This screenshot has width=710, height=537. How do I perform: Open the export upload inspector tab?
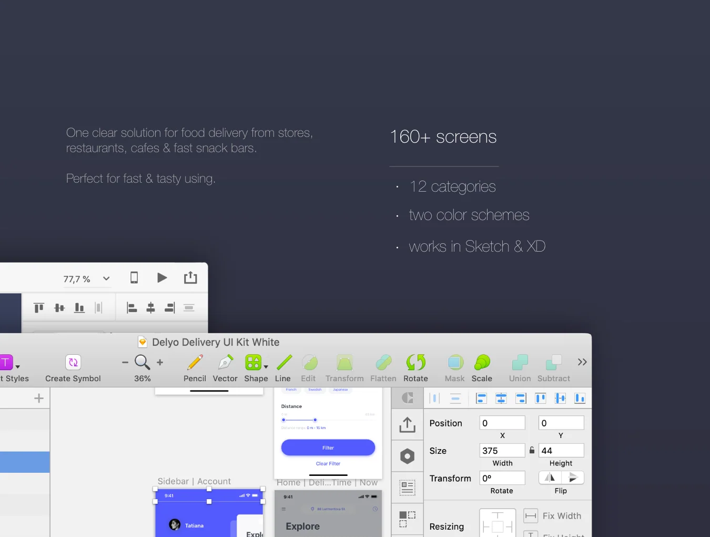pos(407,424)
